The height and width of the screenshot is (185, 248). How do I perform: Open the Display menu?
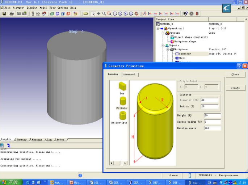32,8
